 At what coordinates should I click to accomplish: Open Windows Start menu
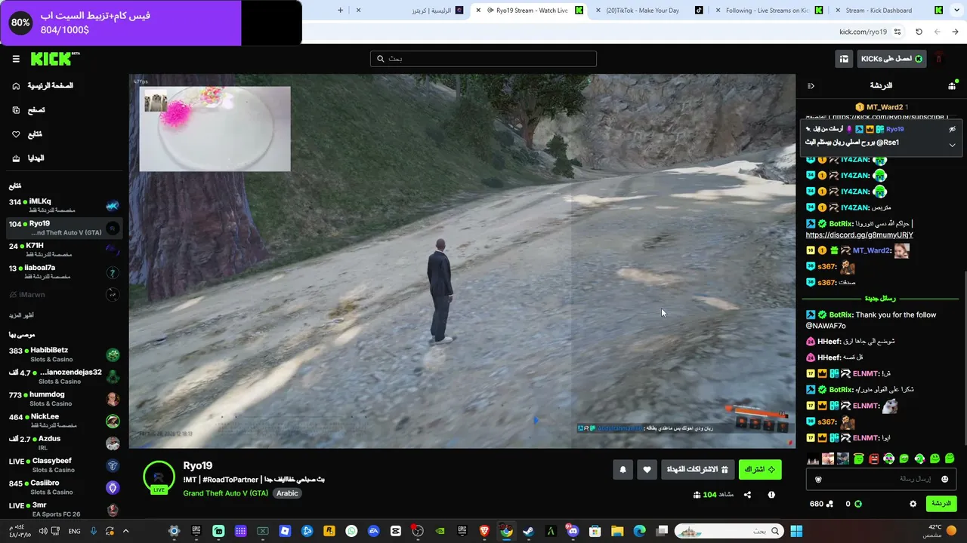[x=796, y=531]
